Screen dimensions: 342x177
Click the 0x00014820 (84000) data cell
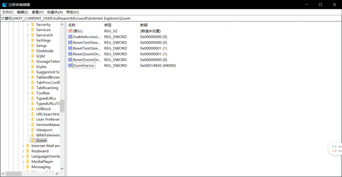coord(158,66)
